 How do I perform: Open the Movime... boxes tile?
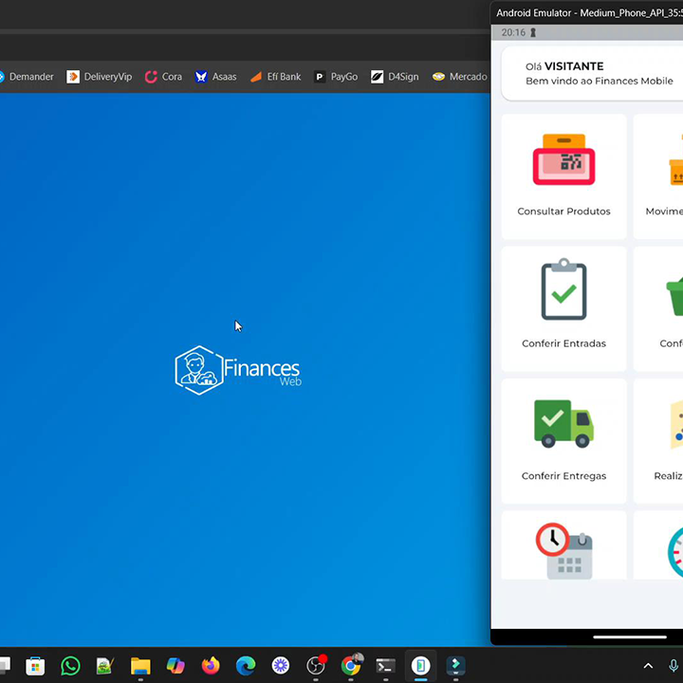pos(658,176)
